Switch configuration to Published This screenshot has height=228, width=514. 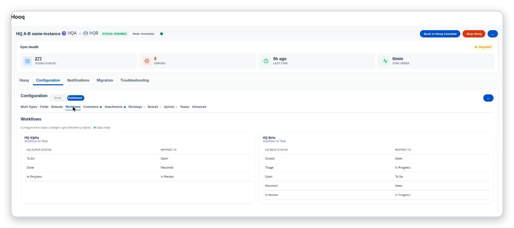75,98
